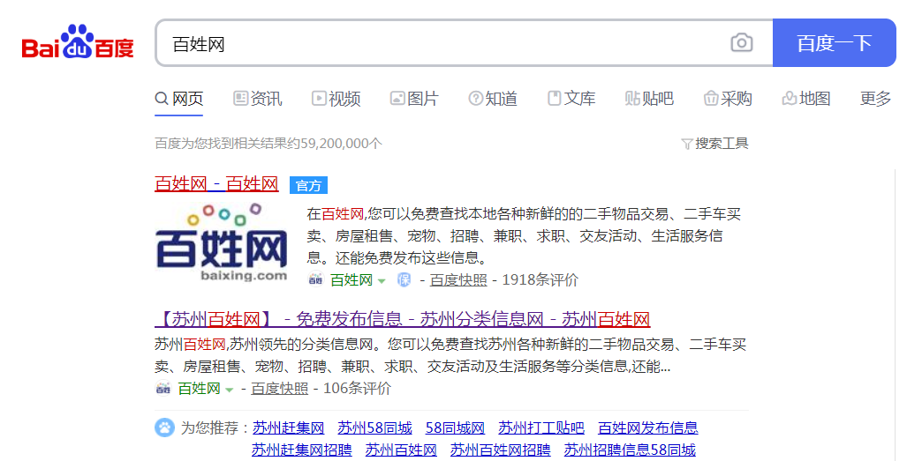Open recommended link 苏州招聘信息58同城
This screenshot has height=461, width=907.
(x=630, y=450)
